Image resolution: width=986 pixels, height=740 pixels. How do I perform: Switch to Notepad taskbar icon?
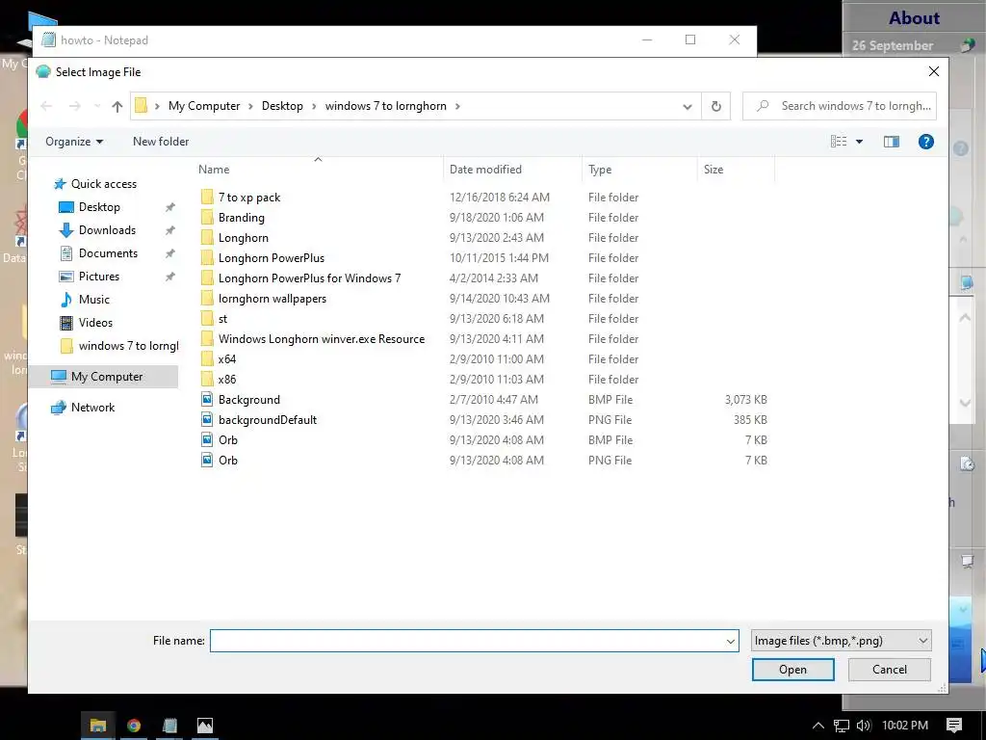pos(169,726)
